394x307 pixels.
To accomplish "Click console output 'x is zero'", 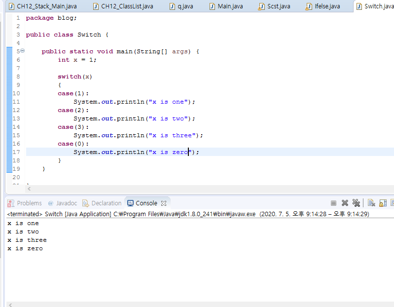I will (x=25, y=248).
